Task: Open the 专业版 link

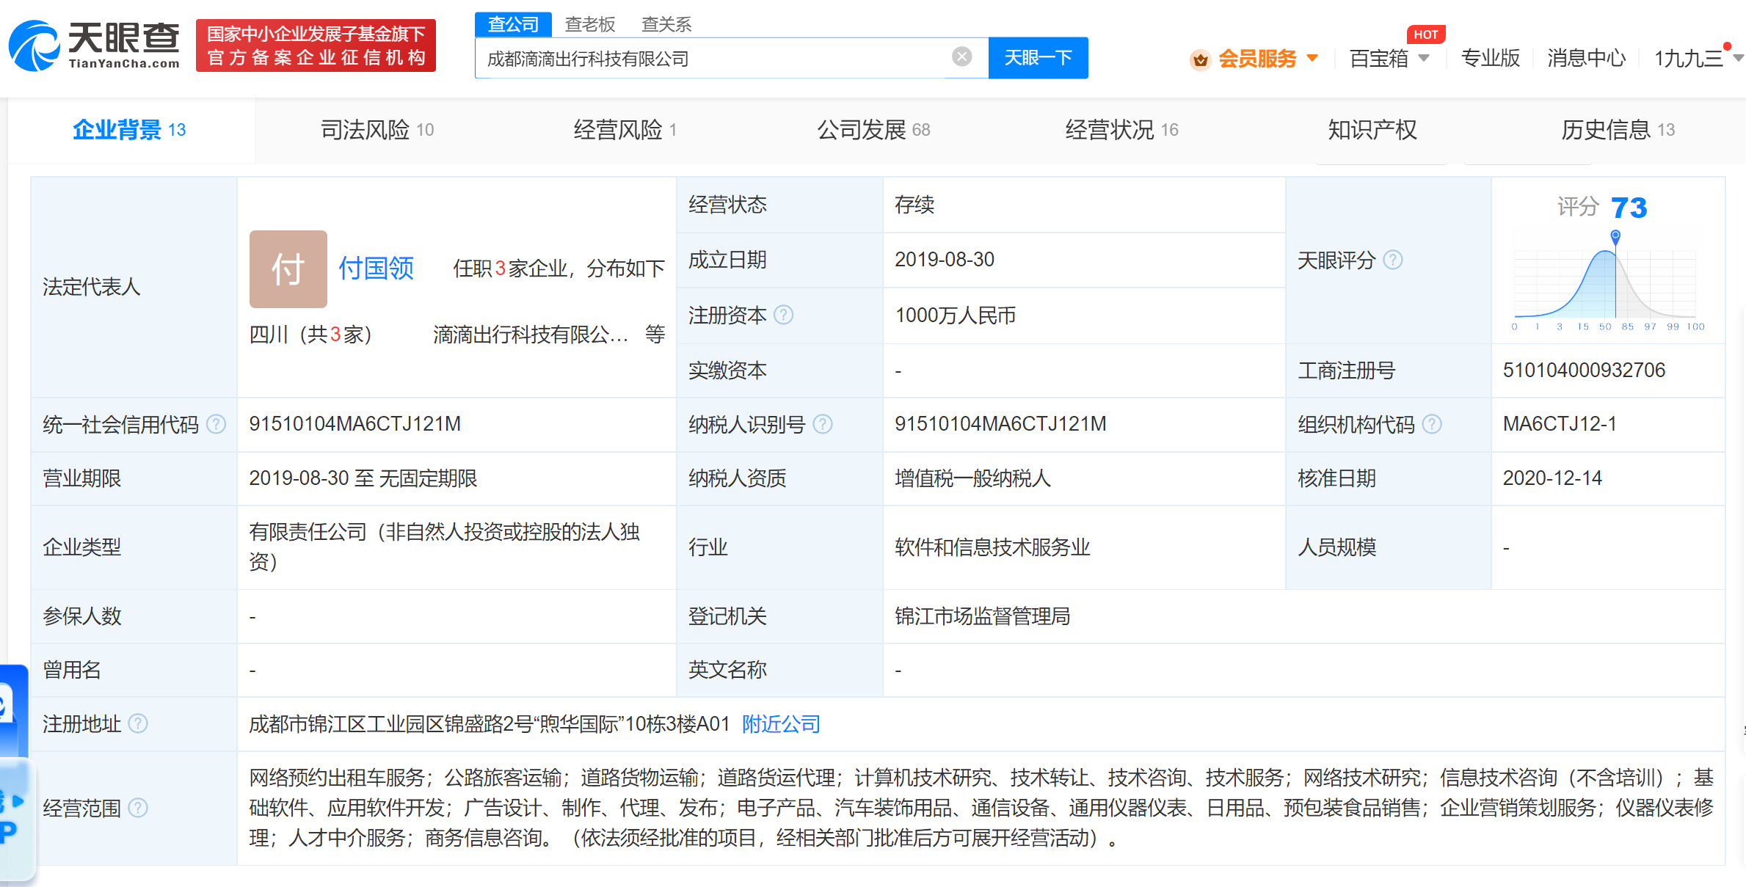Action: point(1491,58)
